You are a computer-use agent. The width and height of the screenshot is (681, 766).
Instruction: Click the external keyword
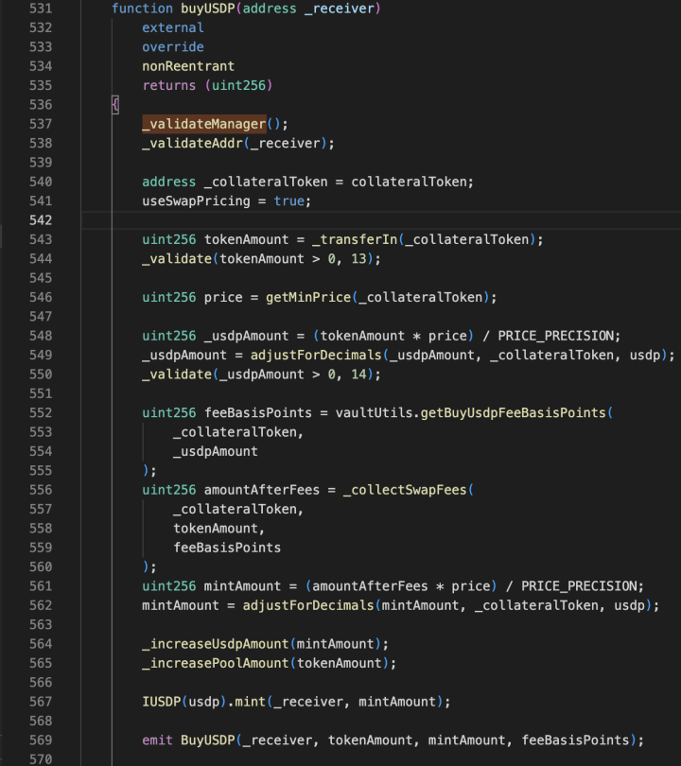pos(173,27)
